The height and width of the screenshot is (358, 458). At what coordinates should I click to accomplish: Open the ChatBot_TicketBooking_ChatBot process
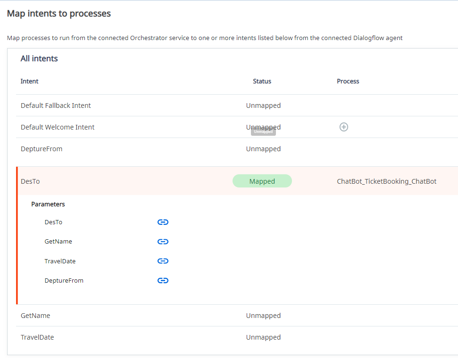pos(386,181)
